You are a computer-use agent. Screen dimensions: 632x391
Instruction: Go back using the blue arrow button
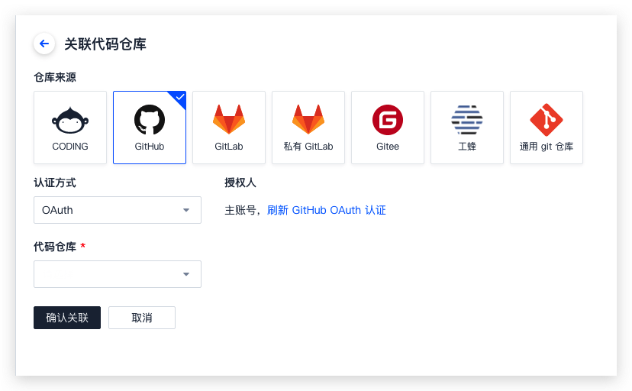(x=44, y=44)
